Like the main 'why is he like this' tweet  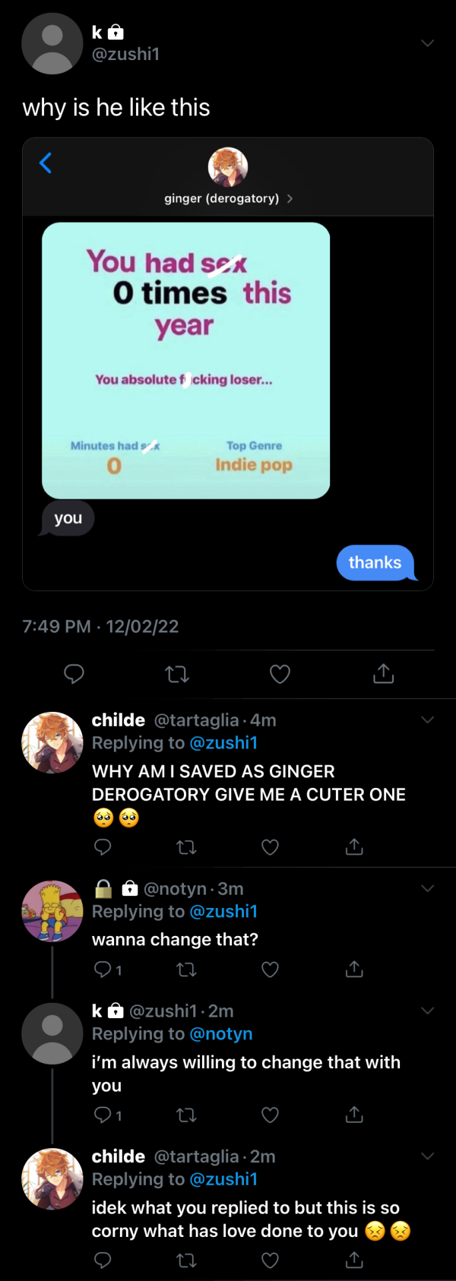point(279,675)
